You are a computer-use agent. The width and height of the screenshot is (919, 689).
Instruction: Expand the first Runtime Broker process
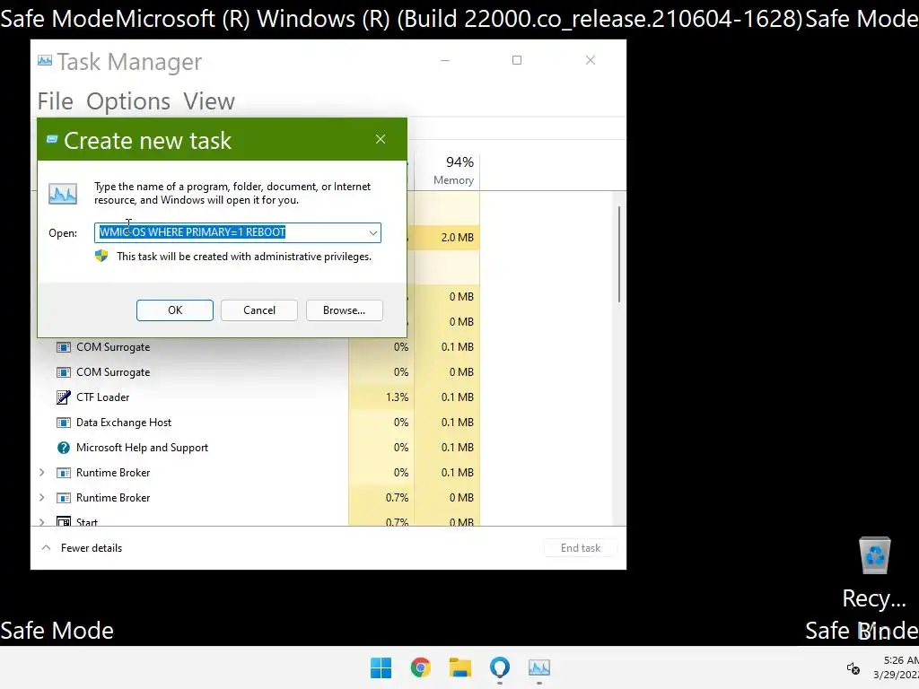[41, 472]
